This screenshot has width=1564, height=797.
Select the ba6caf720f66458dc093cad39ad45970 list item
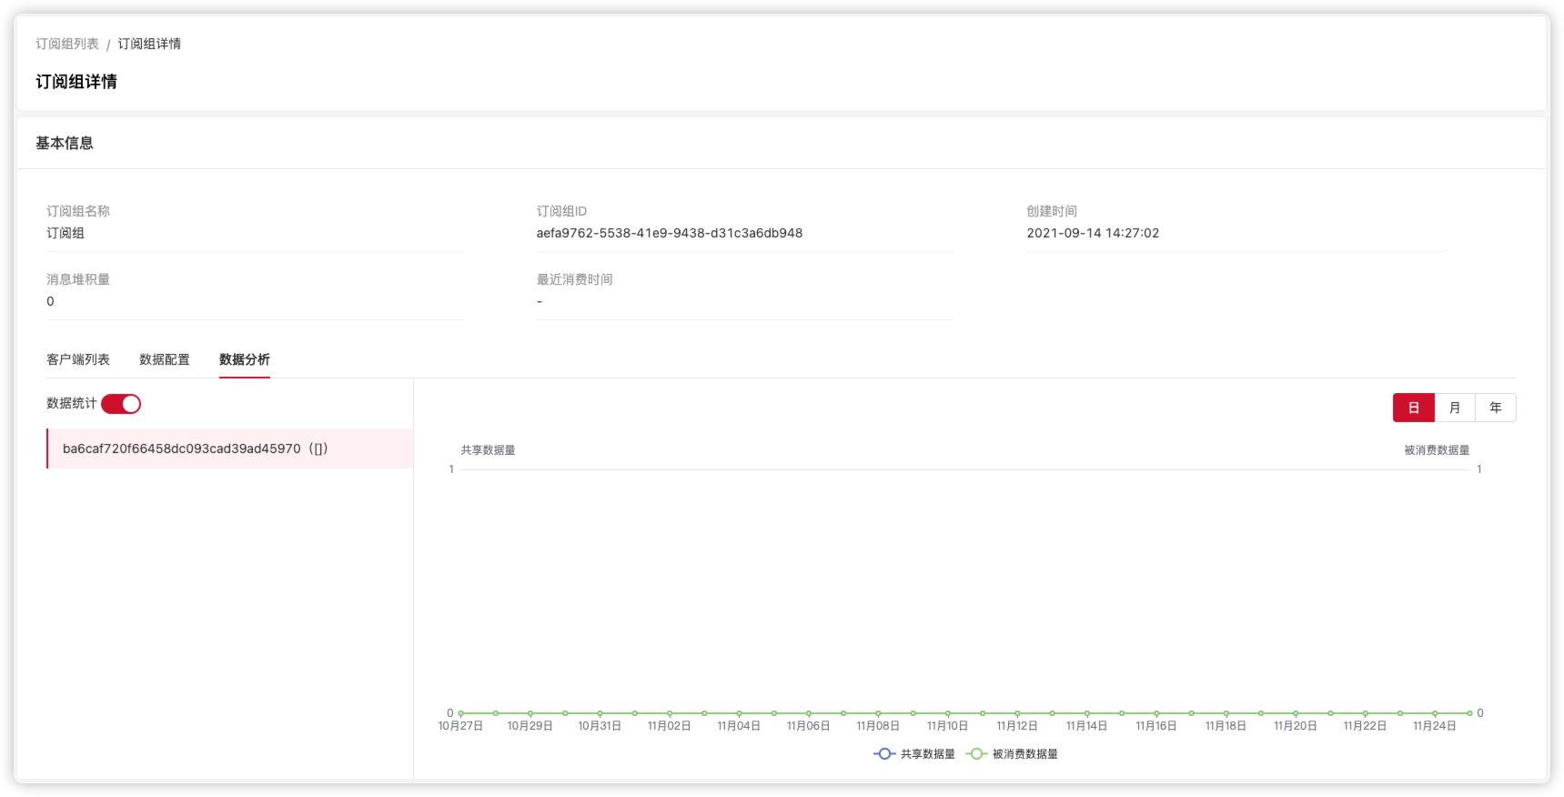195,449
